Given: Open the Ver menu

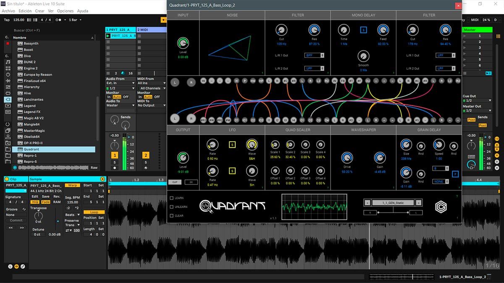Looking at the screenshot, I should coord(51,11).
